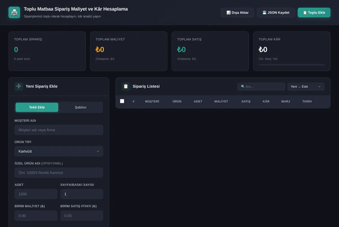Click the floppy disk icon on JSON Kaydet

[x=264, y=13]
